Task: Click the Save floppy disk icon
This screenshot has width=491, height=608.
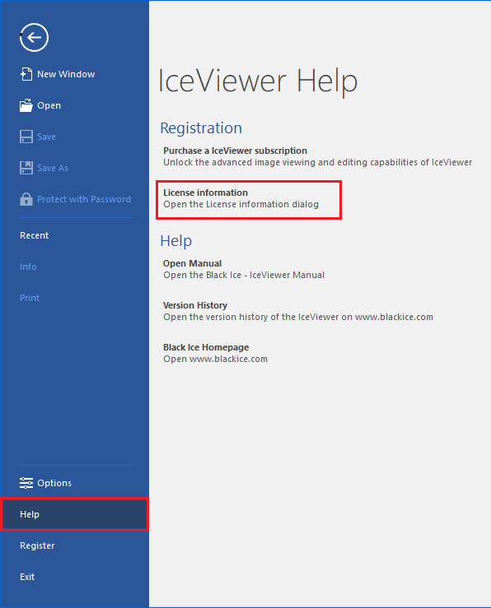Action: pyautogui.click(x=26, y=137)
